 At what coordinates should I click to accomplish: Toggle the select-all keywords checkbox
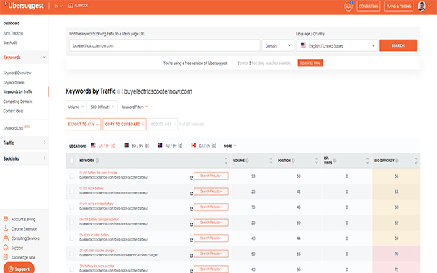click(71, 161)
